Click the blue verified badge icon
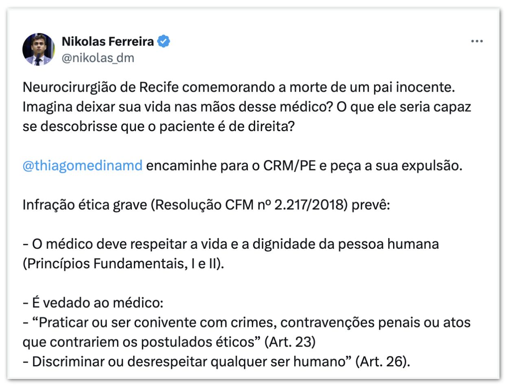Screen dimensions: 511x390 coord(164,41)
